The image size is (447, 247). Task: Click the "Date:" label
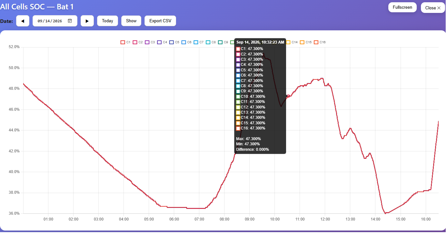click(x=6, y=21)
